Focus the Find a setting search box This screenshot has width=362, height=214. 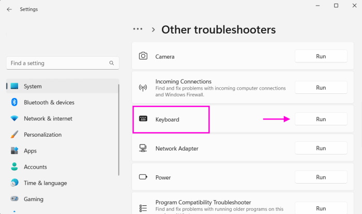coord(57,63)
